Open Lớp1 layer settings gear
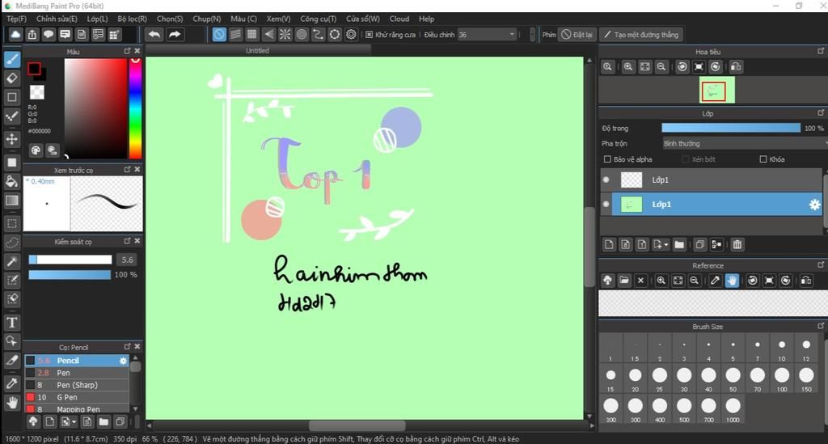This screenshot has height=444, width=828. (x=815, y=205)
